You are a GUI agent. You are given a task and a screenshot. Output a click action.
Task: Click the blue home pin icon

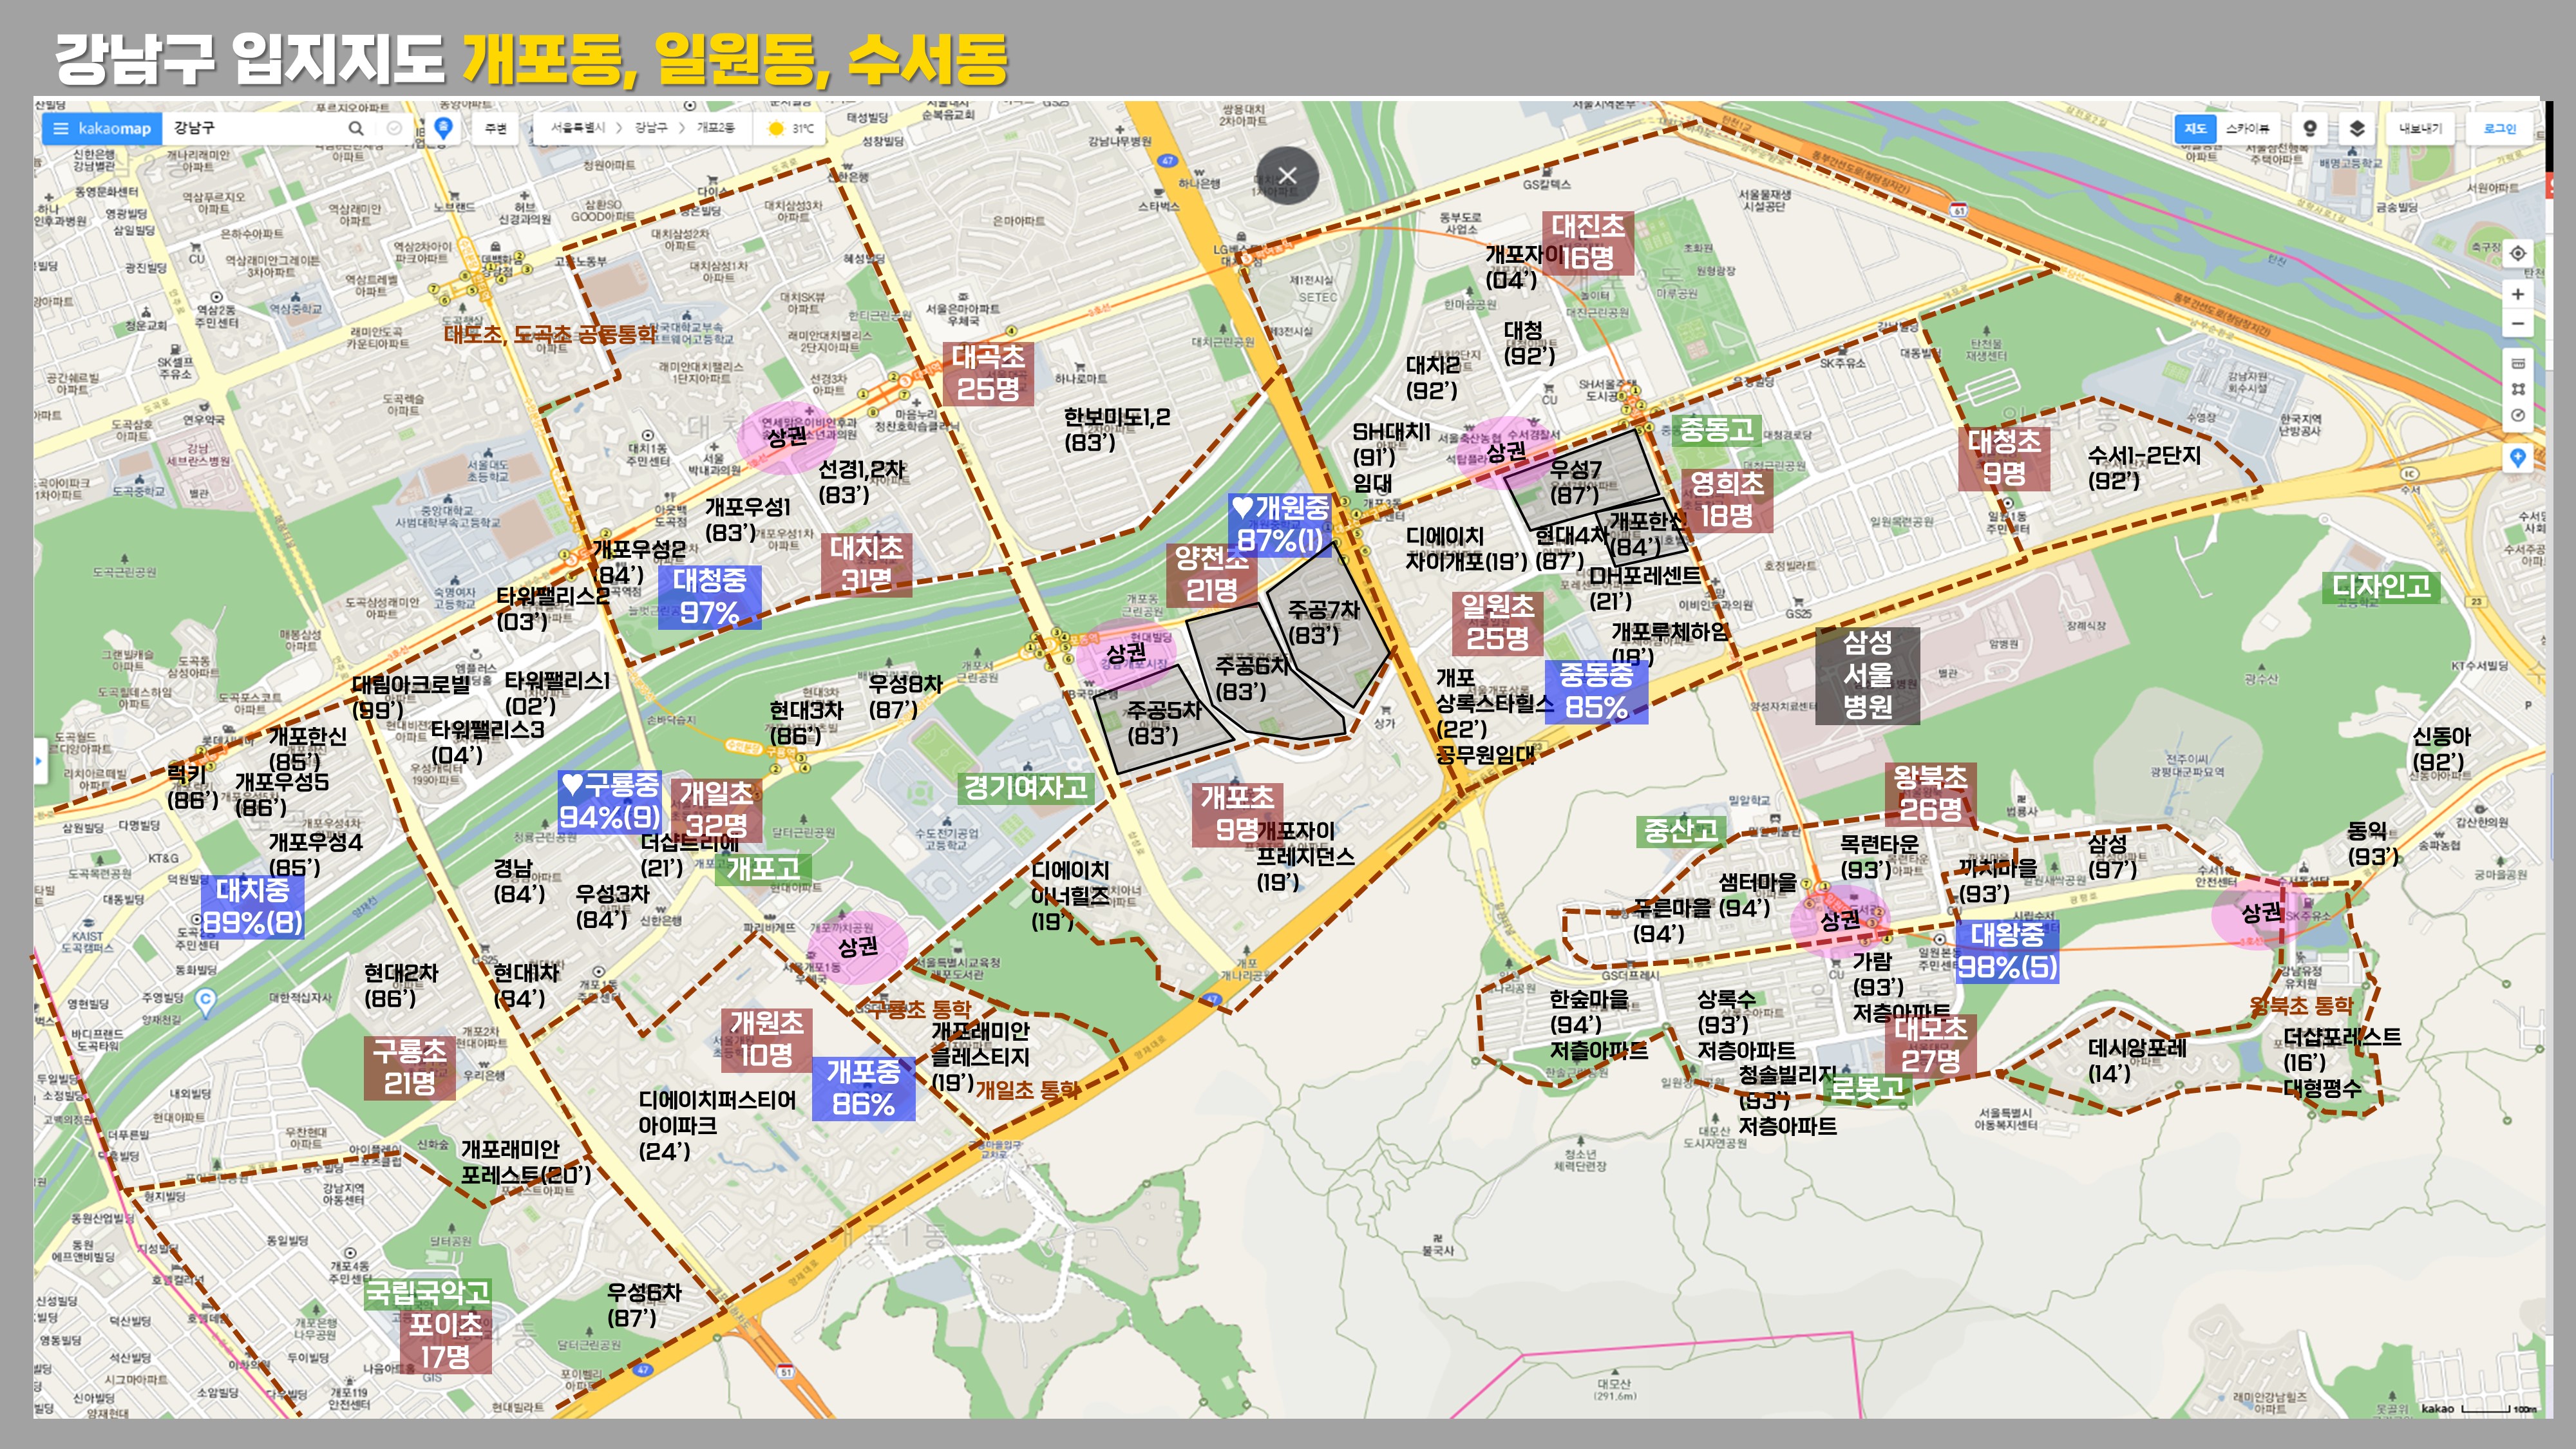point(444,127)
